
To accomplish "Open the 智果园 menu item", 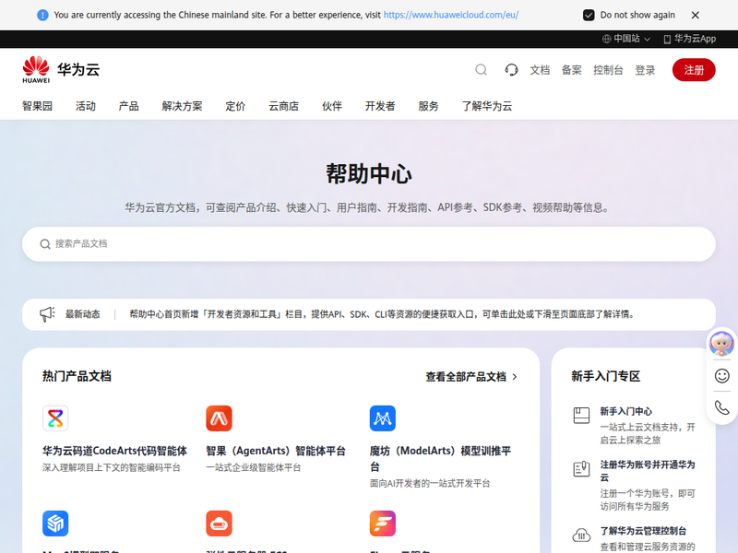I will 37,106.
